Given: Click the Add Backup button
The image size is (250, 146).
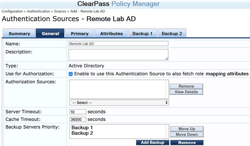Looking at the screenshot, I should 153,142.
